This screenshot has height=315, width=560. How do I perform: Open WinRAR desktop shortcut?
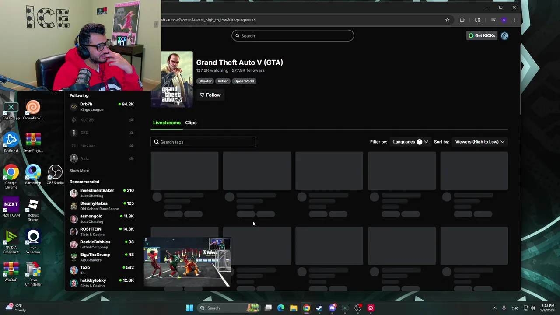(11, 273)
